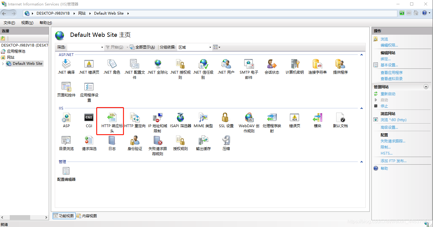Open HTTP 响应标头 feature
This screenshot has width=433, height=227.
(112, 123)
